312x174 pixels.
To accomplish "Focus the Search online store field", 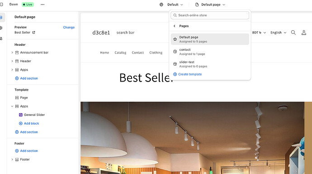I will tap(210, 15).
